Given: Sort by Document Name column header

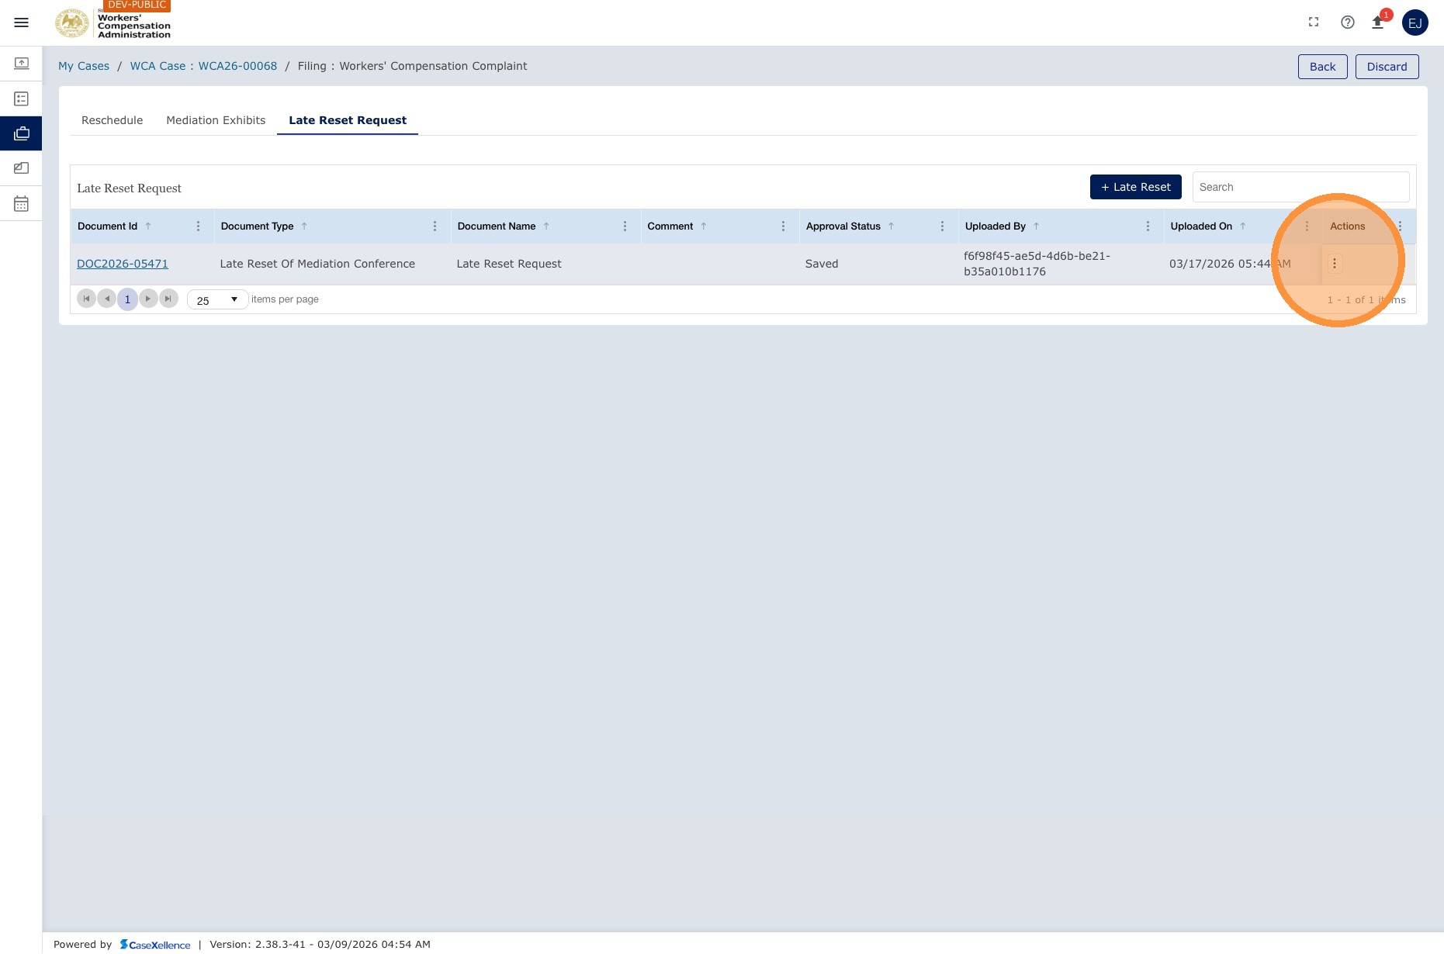Looking at the screenshot, I should click(497, 226).
